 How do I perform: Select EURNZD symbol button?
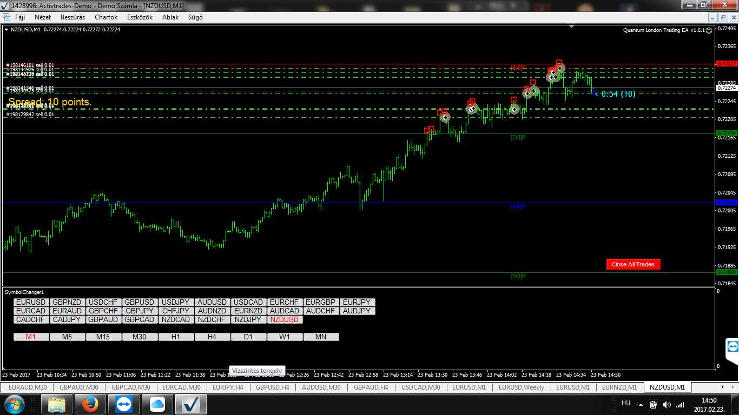(249, 311)
